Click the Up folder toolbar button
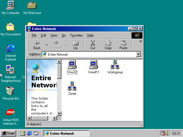 click(x=75, y=45)
